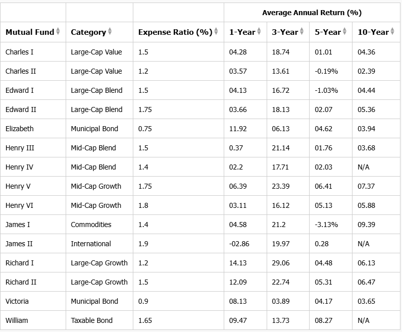Screen dimensions: 402x332
Task: Click the Average Annual Return (%) header
Action: tap(312, 13)
